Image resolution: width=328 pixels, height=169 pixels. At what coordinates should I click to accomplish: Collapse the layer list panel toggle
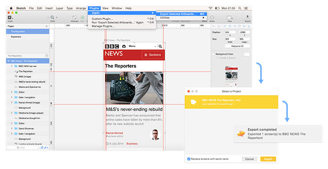pos(47,56)
